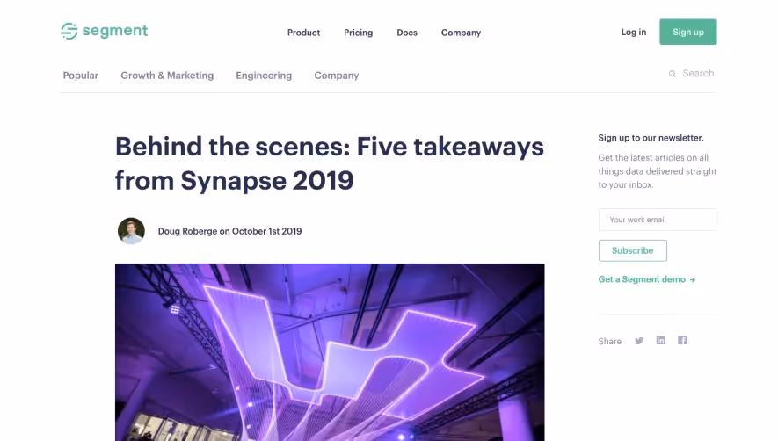This screenshot has width=778, height=441.
Task: Share the article on Twitter
Action: coord(639,341)
